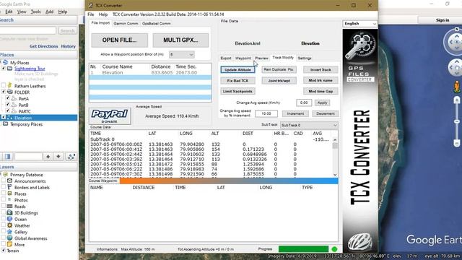Open the SubTrack 0 dropdown

(x=309, y=125)
